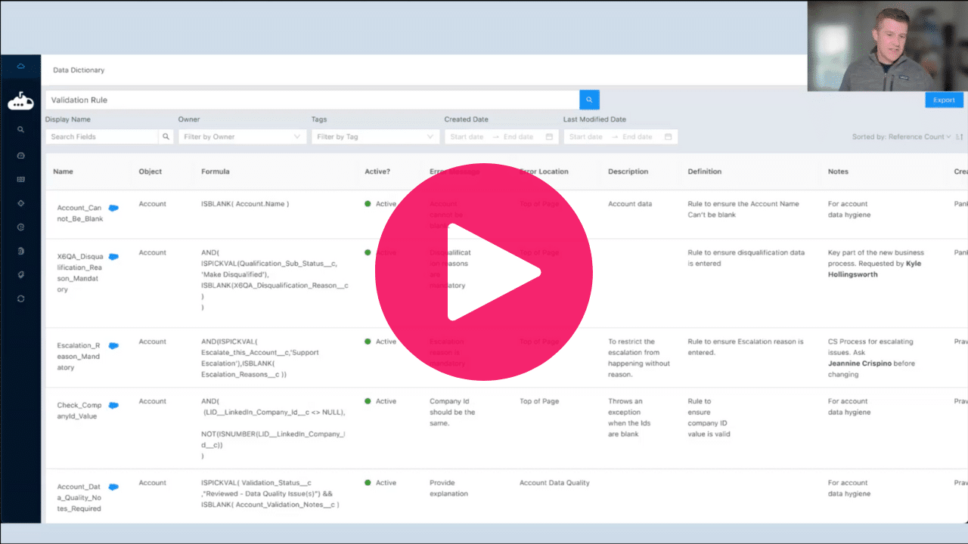Click the Description column header

[628, 172]
